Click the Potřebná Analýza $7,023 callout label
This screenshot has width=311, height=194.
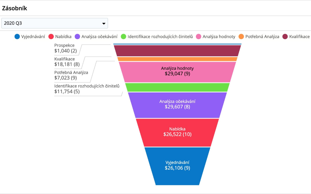[x=71, y=75]
